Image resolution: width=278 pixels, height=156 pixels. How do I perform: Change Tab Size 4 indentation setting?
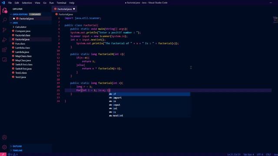click(248, 155)
